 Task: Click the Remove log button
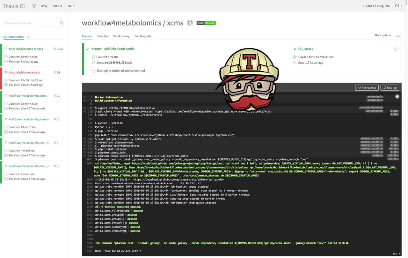point(367,87)
